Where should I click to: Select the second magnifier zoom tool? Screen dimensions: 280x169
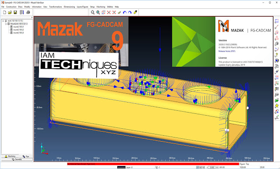(x=98, y=12)
